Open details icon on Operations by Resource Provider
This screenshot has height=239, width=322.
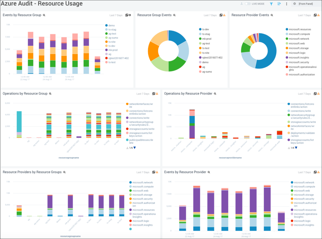(x=315, y=94)
